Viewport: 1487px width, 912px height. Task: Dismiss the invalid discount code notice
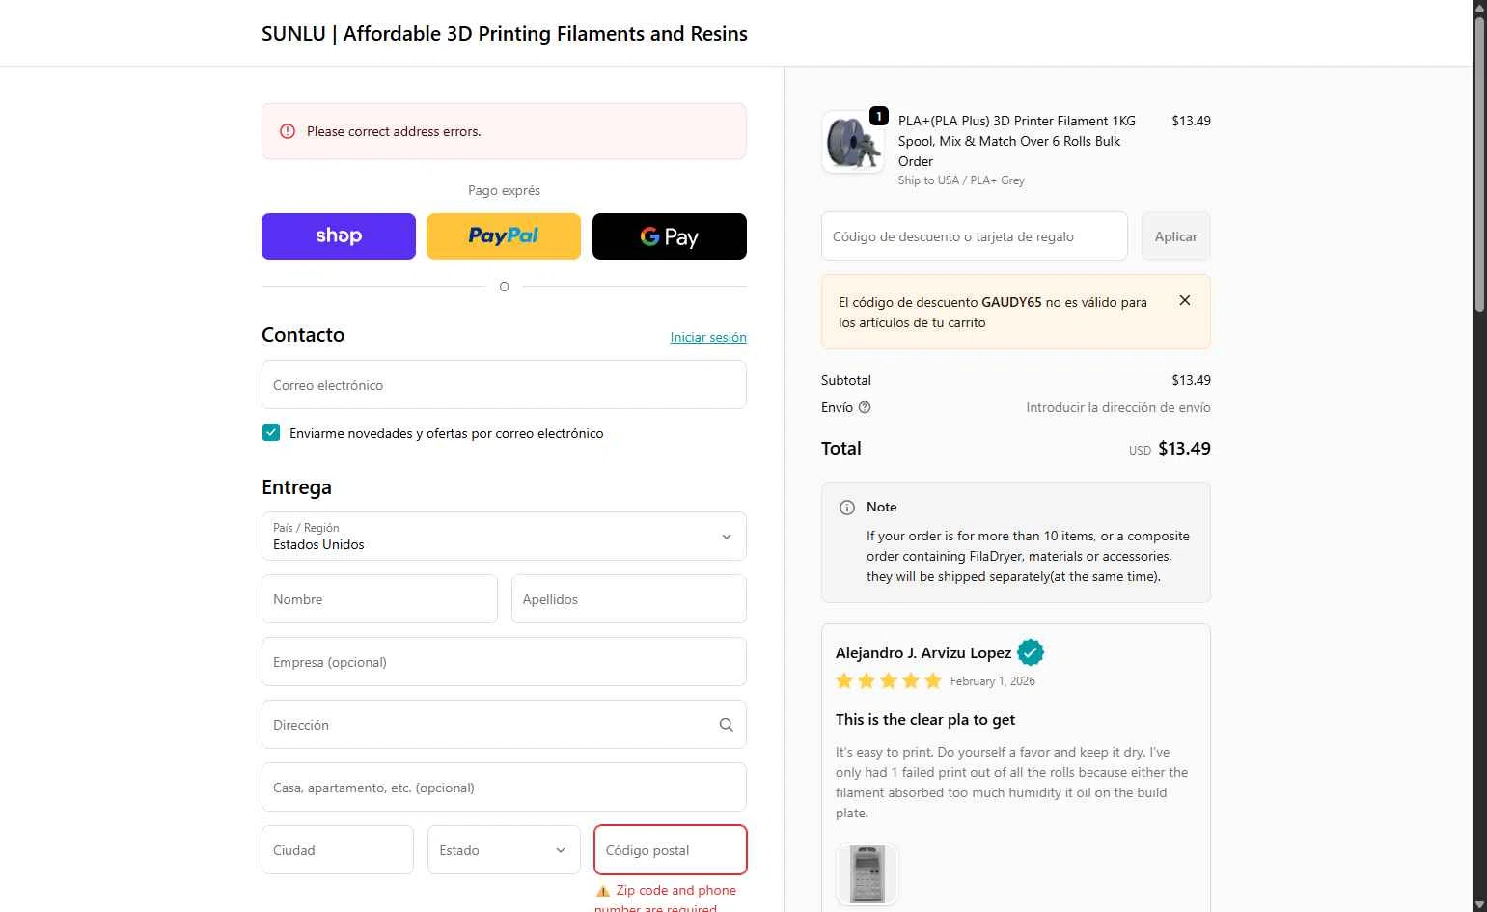1185,301
